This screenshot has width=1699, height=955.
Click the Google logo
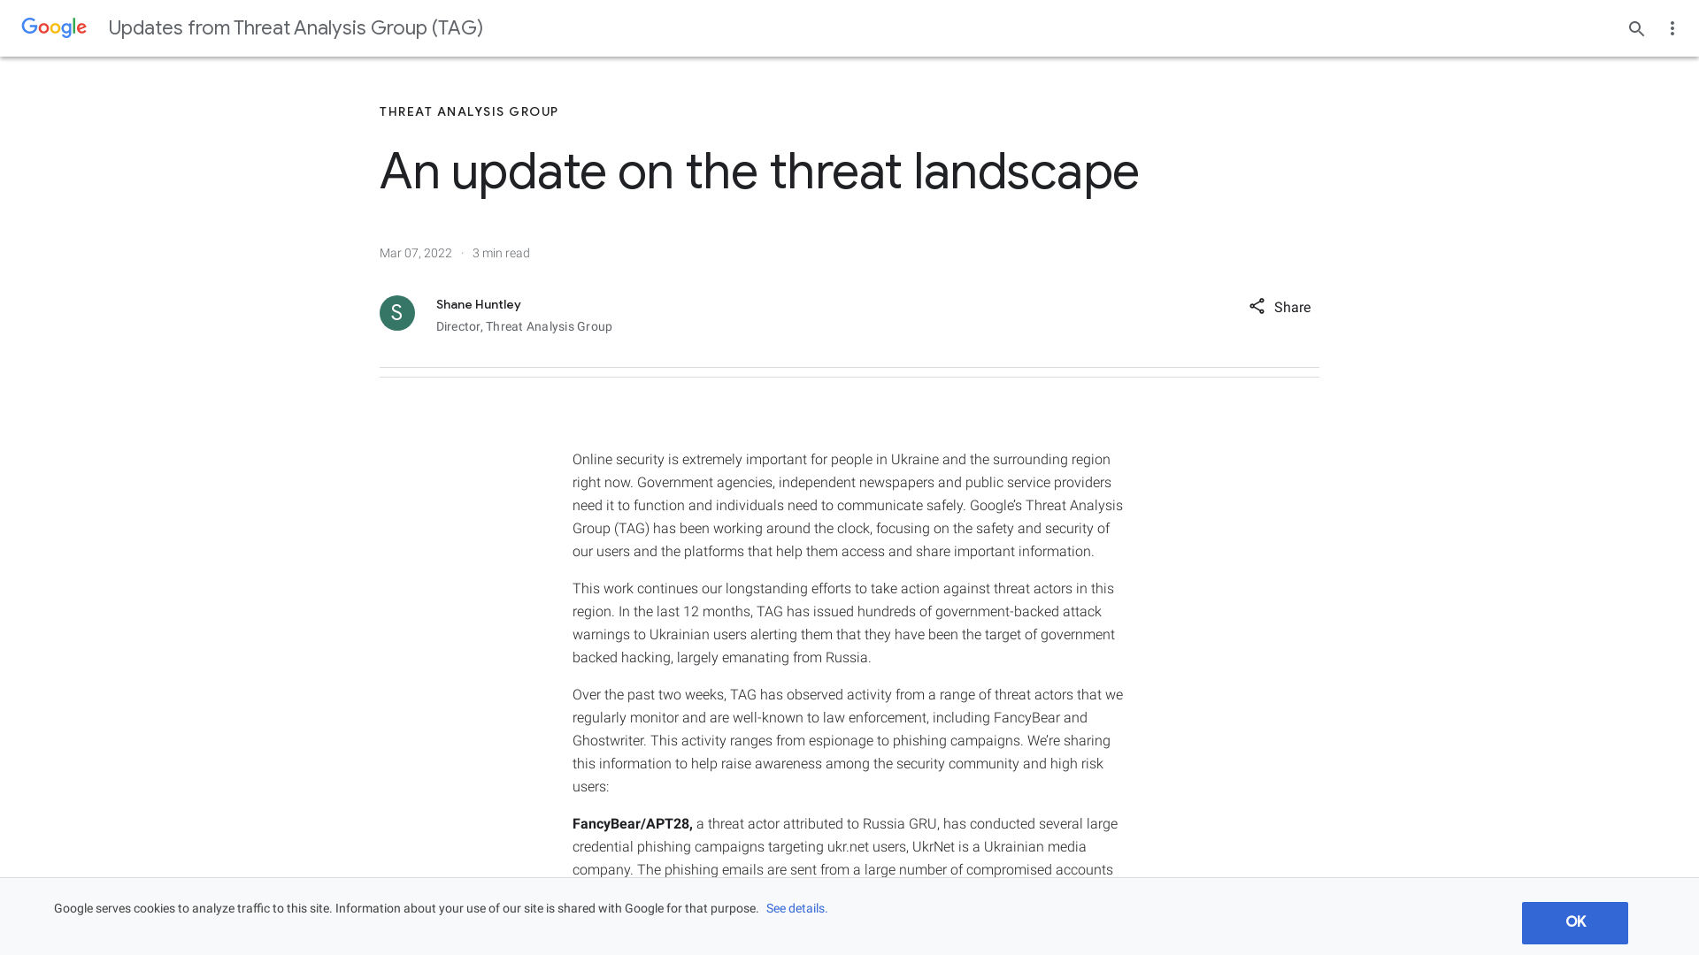click(x=54, y=28)
